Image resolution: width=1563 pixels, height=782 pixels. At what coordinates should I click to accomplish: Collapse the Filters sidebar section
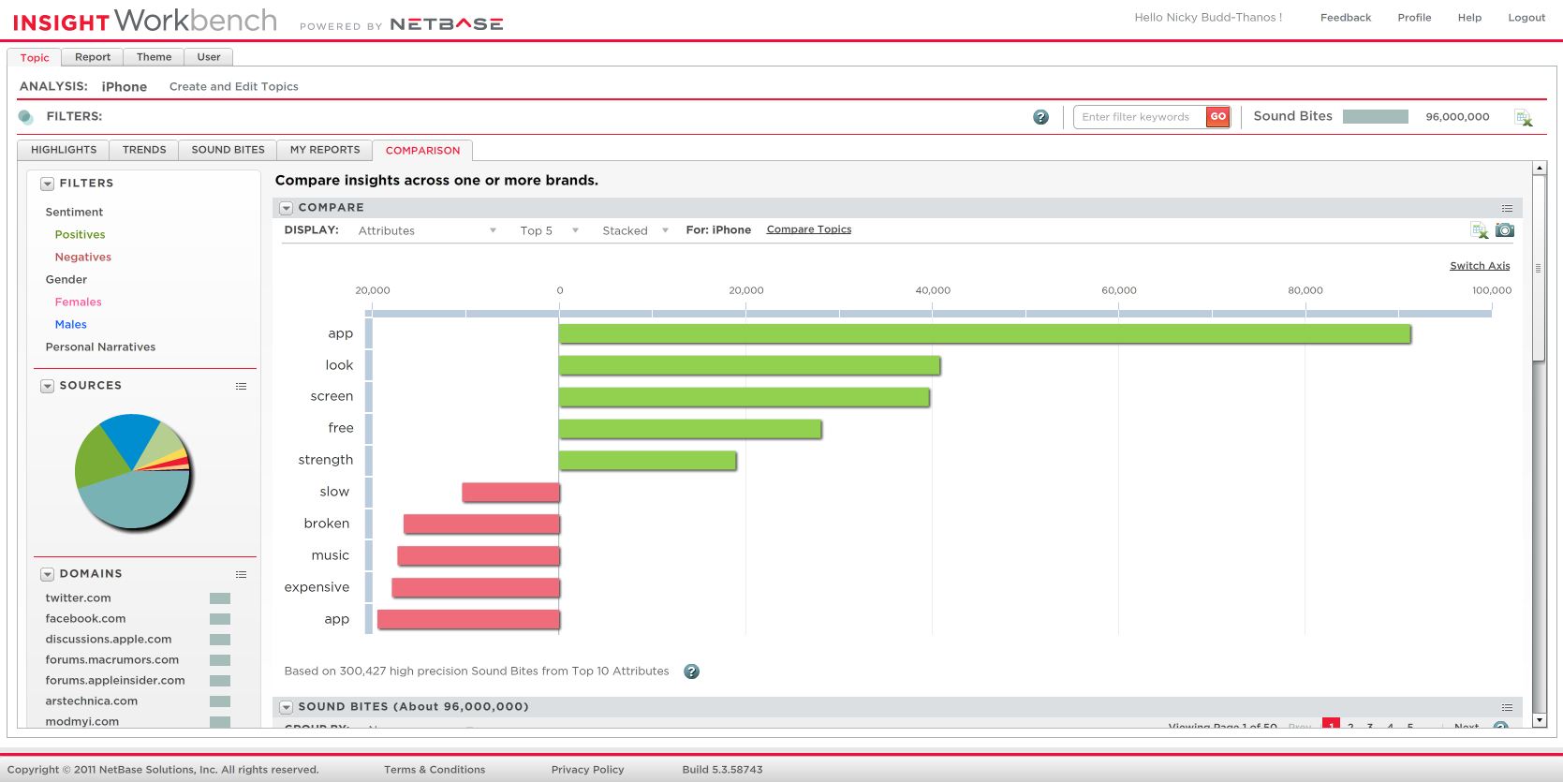coord(47,184)
